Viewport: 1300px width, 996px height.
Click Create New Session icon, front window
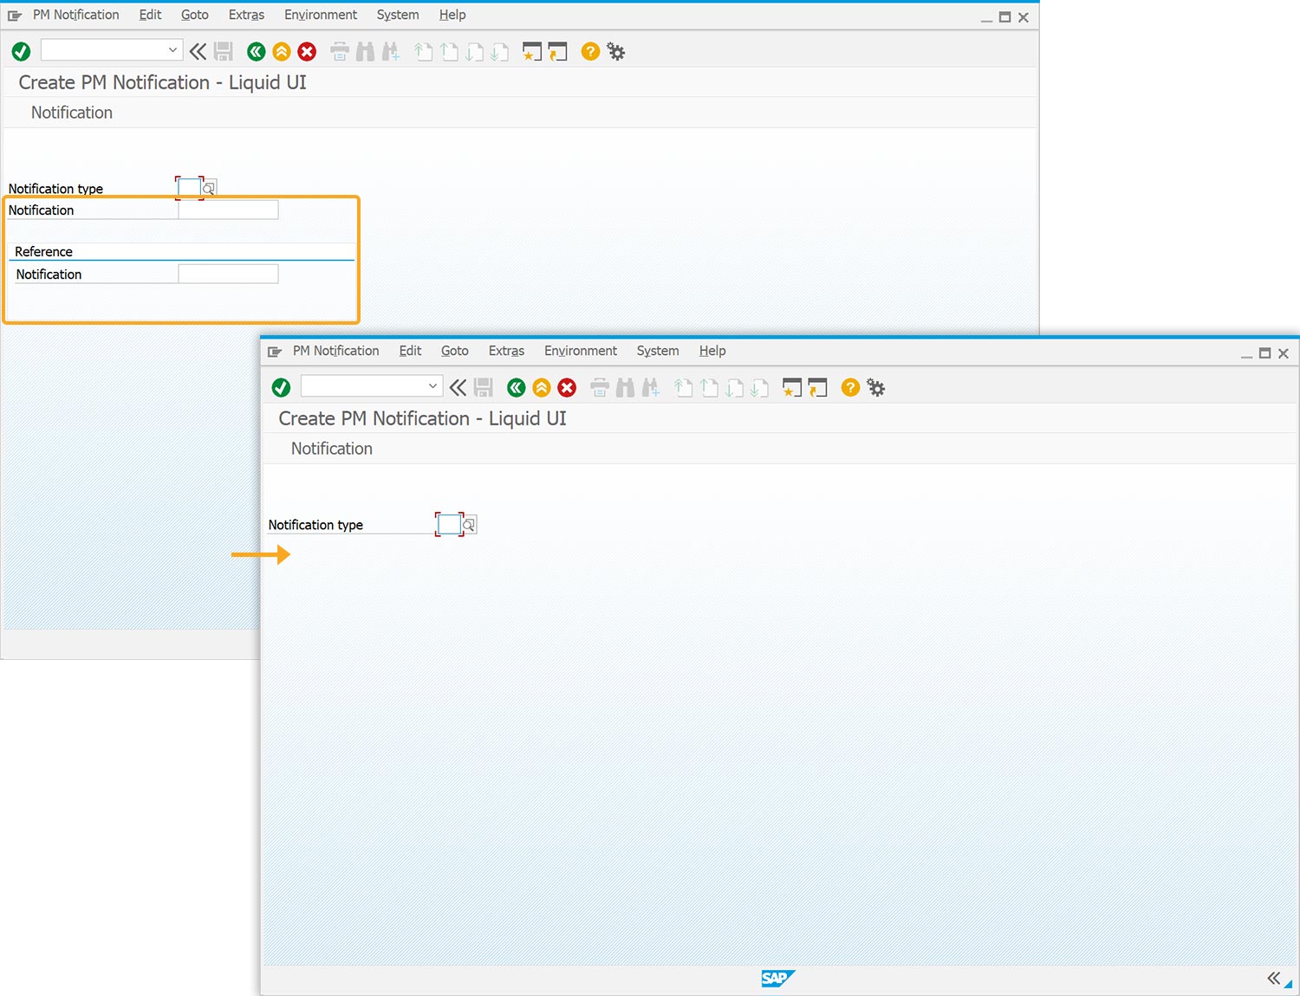[x=791, y=388]
